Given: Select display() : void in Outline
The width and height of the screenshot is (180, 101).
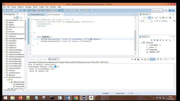Looking at the screenshot, I should point(154,52).
